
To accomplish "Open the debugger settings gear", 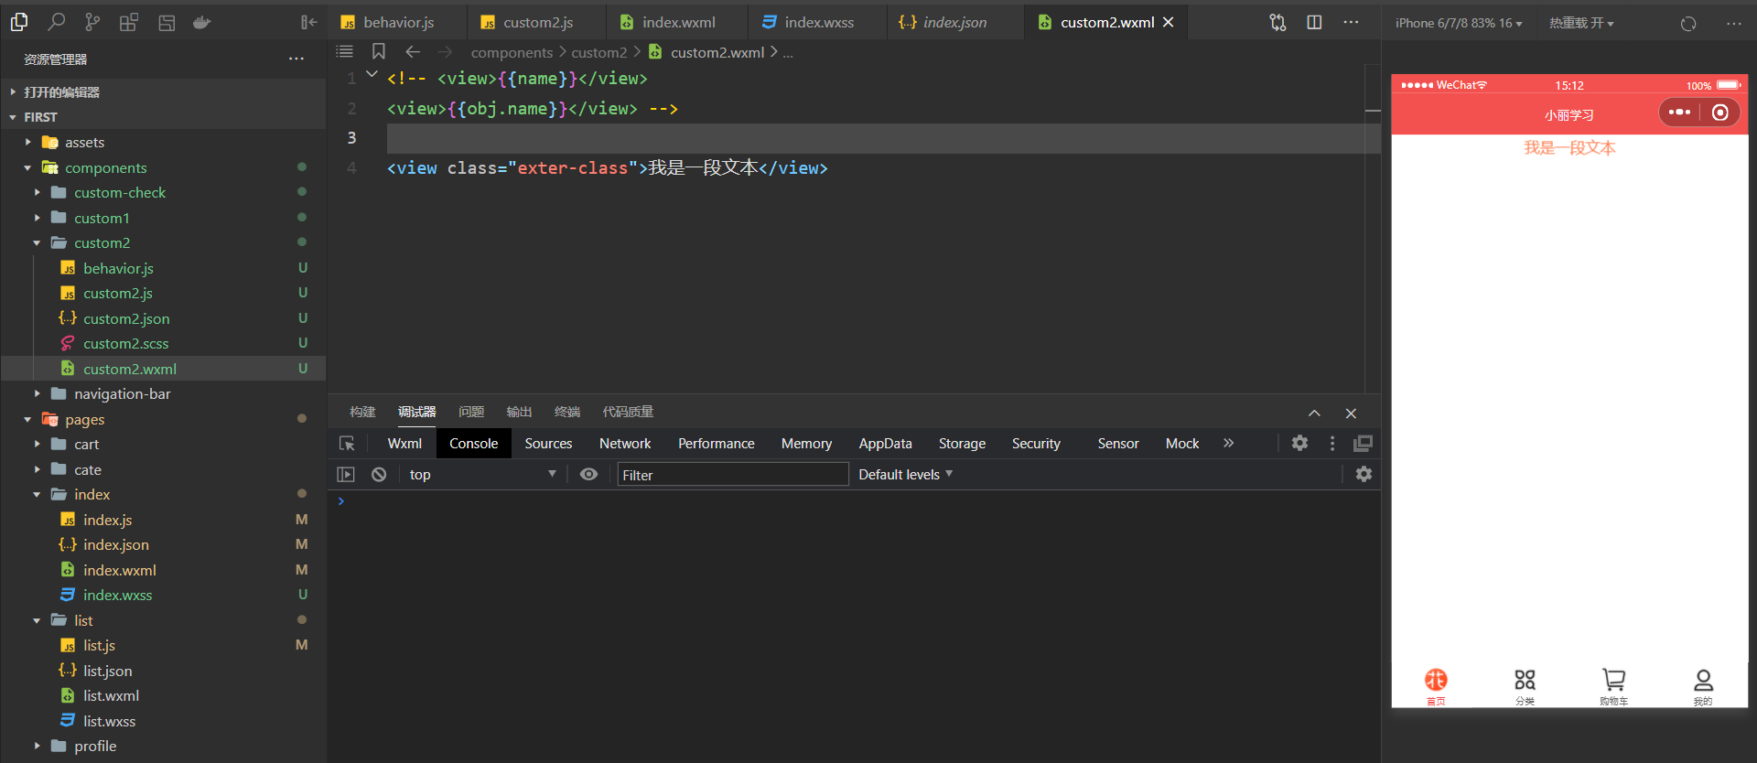I will click(x=1299, y=443).
